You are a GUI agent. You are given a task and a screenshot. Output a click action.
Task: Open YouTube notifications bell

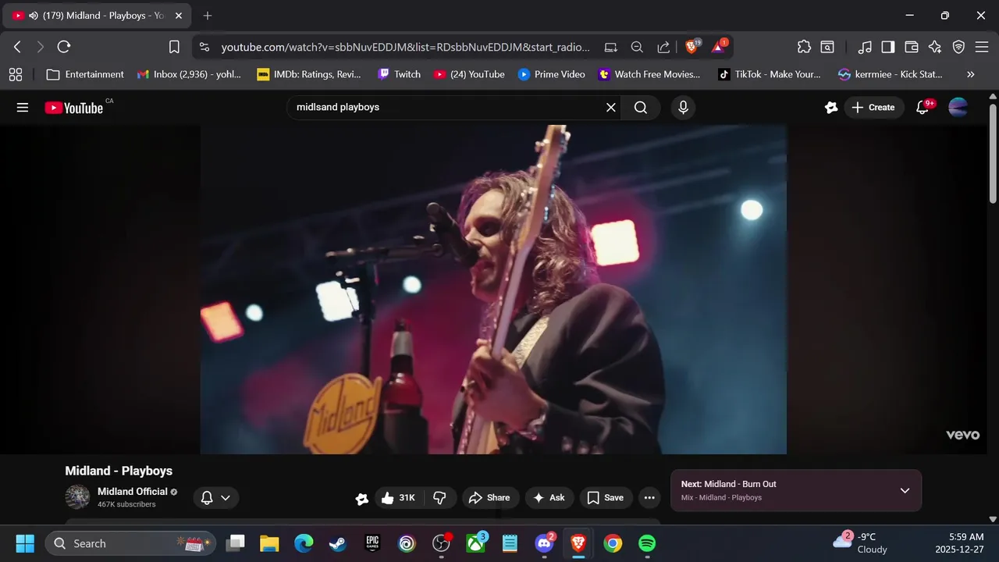click(923, 108)
